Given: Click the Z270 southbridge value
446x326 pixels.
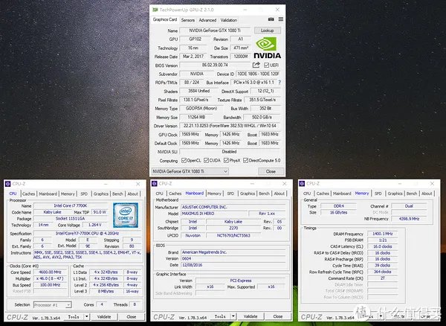Looking at the screenshot, I should click(x=233, y=228).
